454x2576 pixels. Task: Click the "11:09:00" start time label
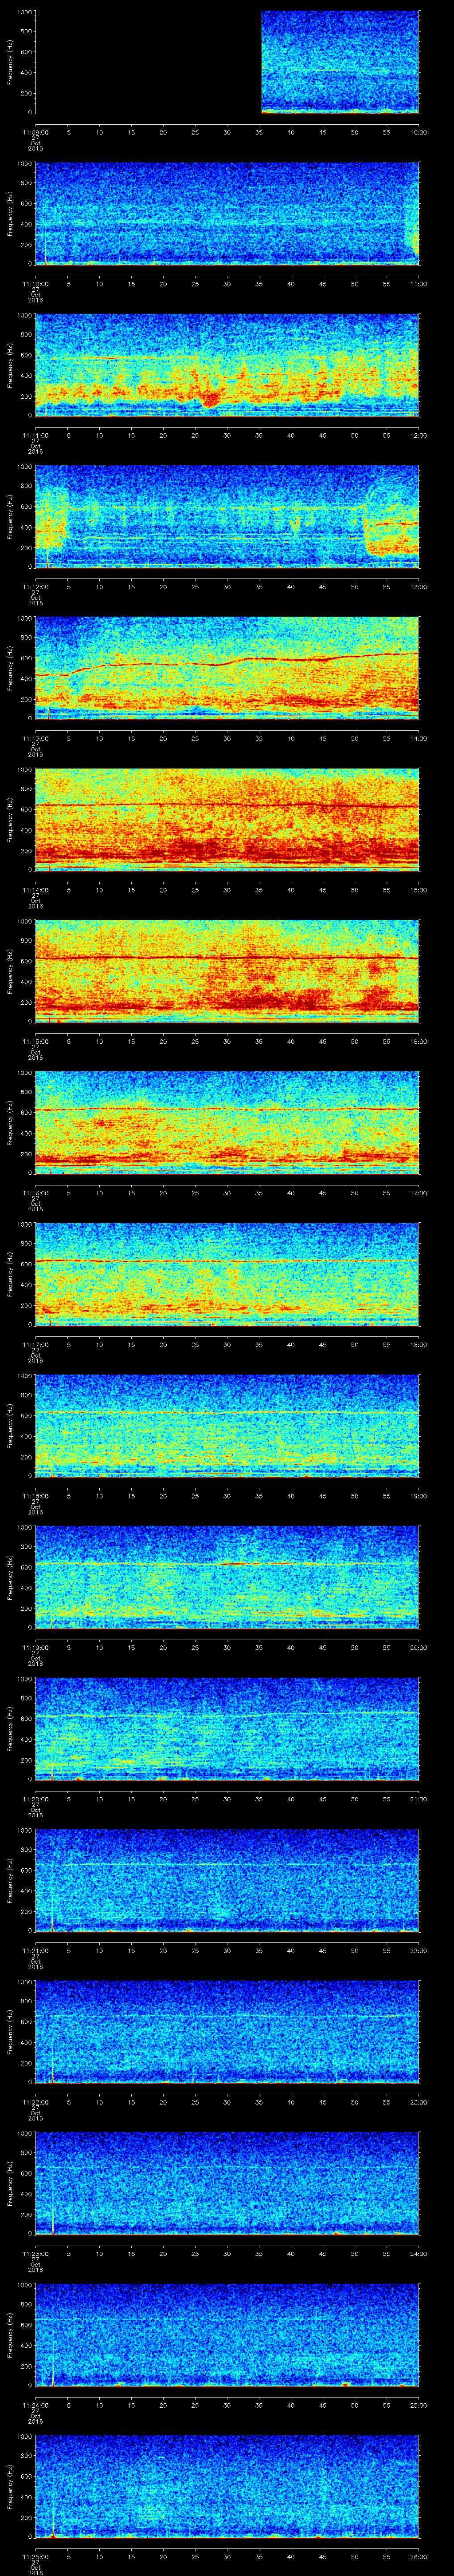tap(36, 132)
